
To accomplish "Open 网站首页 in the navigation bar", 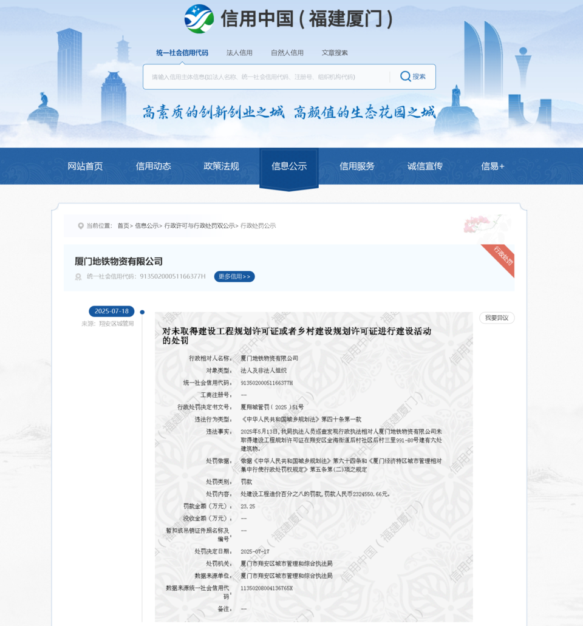I will [85, 166].
